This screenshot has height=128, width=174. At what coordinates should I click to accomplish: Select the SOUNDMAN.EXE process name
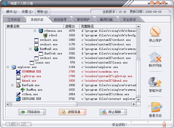(x=31, y=71)
